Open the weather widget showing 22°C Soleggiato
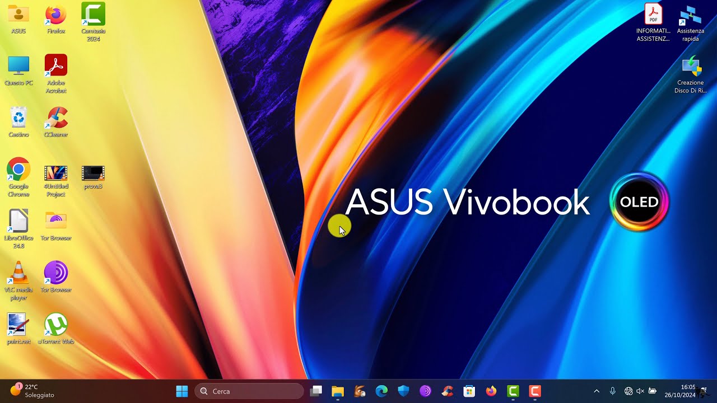This screenshot has width=717, height=403. 32,391
